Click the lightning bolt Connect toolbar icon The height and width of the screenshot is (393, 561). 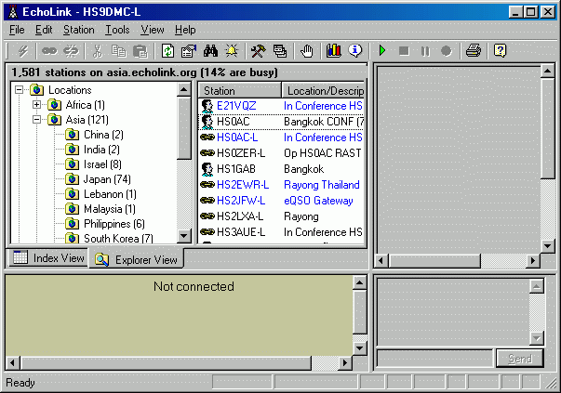[x=23, y=51]
